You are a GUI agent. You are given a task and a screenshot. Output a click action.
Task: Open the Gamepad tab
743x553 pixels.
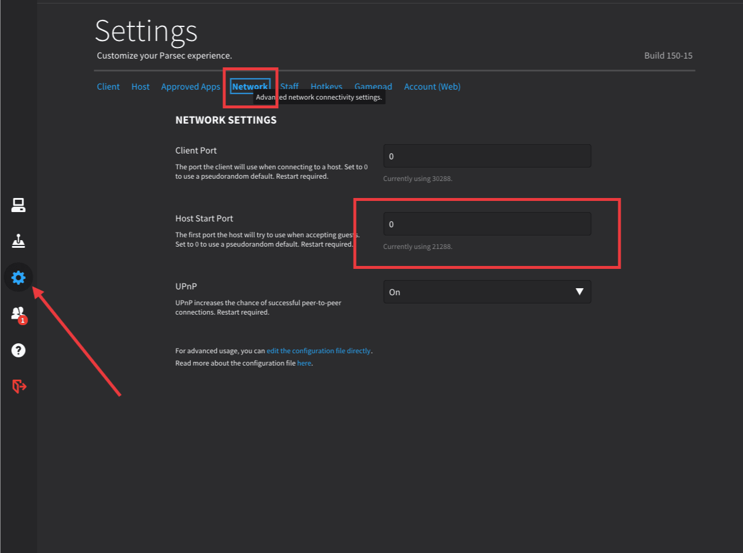[x=373, y=87]
